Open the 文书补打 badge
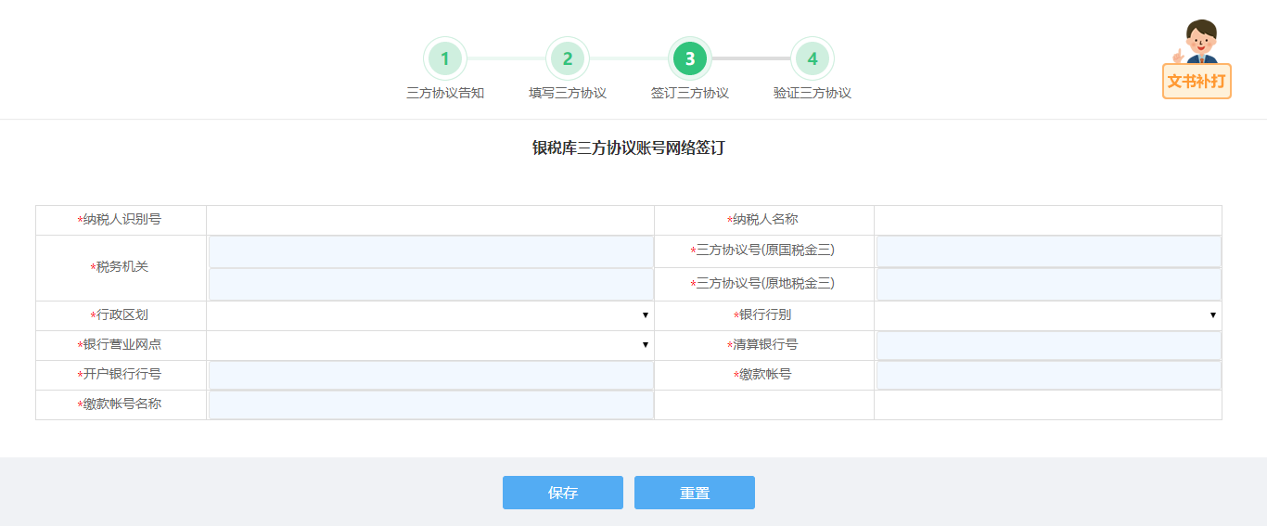 tap(1197, 81)
